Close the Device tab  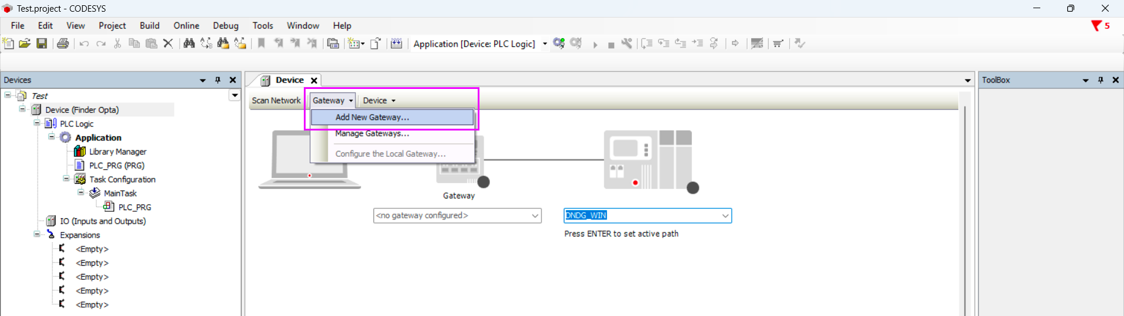(314, 80)
